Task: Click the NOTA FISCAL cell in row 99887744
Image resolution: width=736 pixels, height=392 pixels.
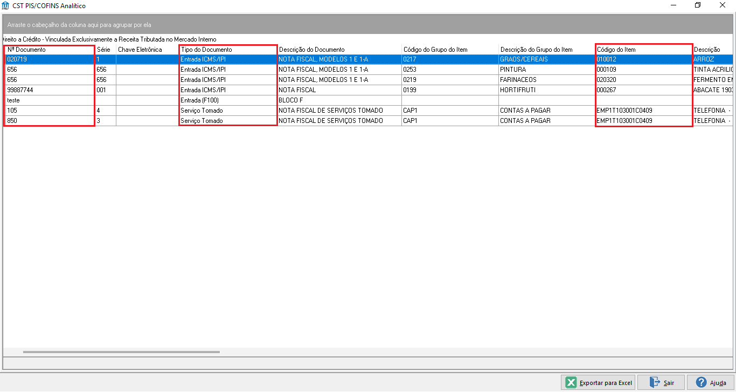Action: click(x=339, y=90)
